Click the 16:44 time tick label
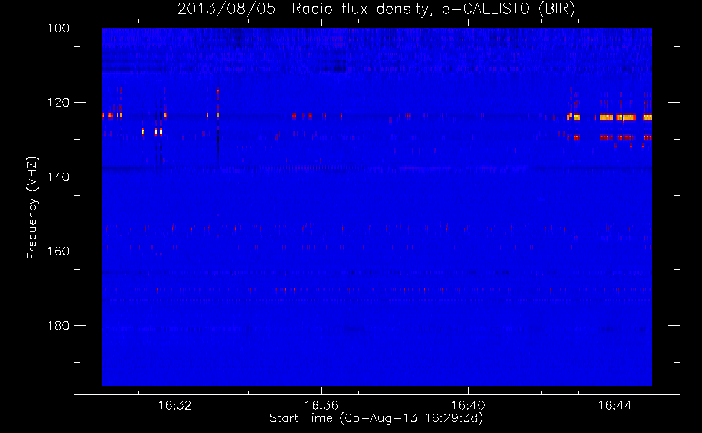The width and height of the screenshot is (702, 433). pyautogui.click(x=615, y=406)
